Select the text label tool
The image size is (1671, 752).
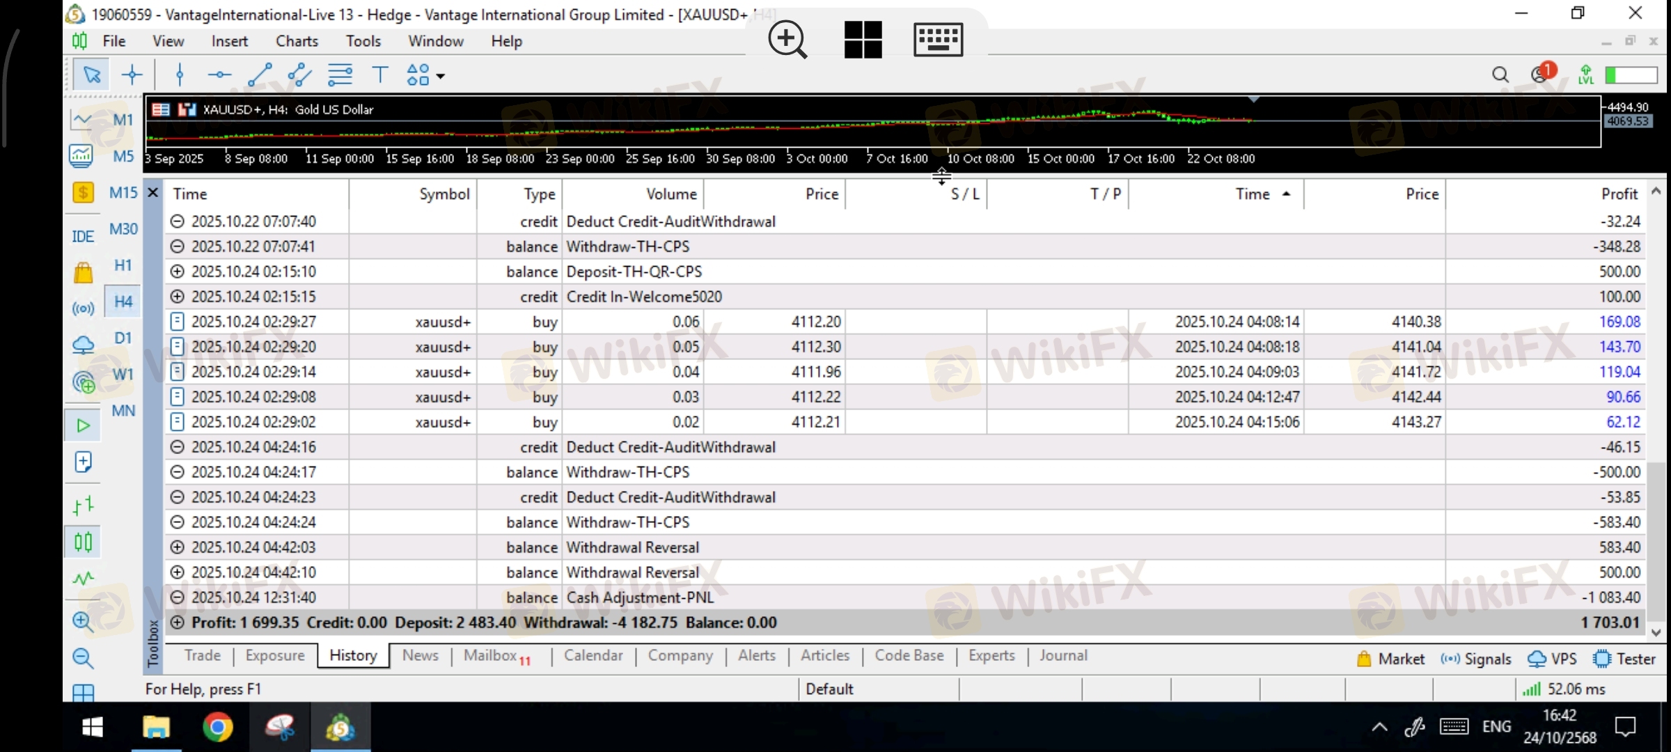(380, 75)
